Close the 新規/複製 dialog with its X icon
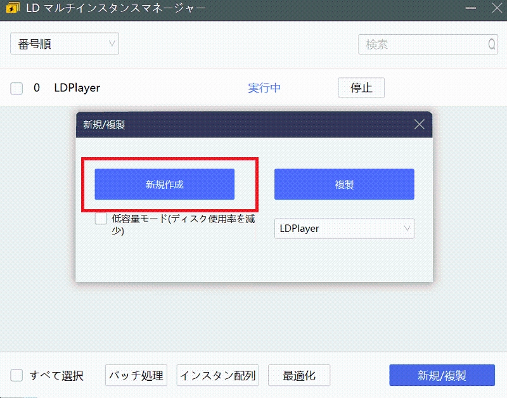This screenshot has height=398, width=507. tap(419, 124)
